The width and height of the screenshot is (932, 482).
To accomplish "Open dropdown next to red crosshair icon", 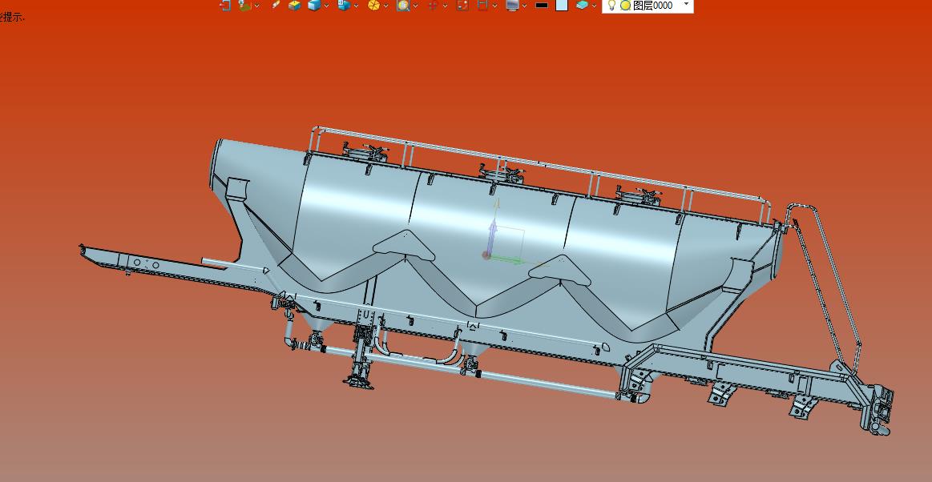I will tap(446, 6).
